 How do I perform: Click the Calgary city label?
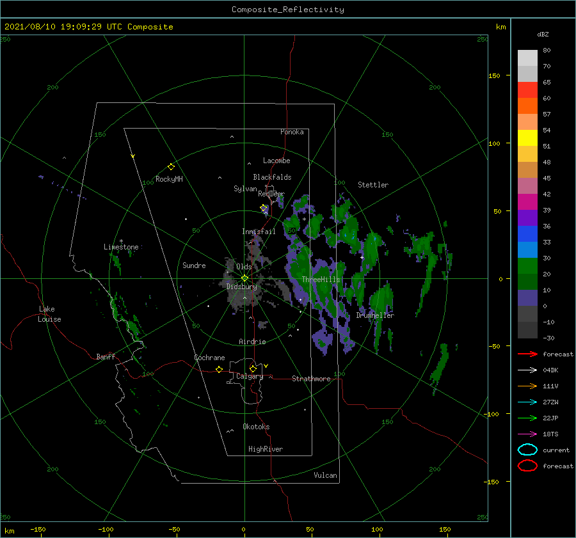pyautogui.click(x=250, y=376)
